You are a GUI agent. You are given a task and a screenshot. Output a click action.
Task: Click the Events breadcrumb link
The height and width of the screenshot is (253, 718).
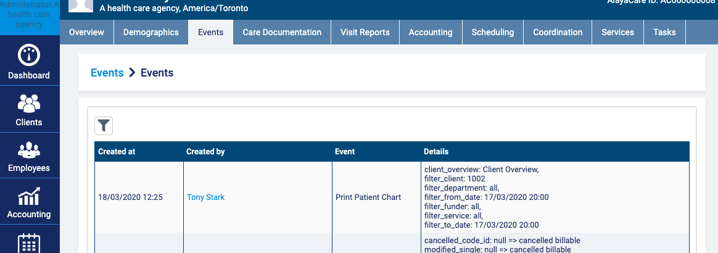tap(107, 73)
